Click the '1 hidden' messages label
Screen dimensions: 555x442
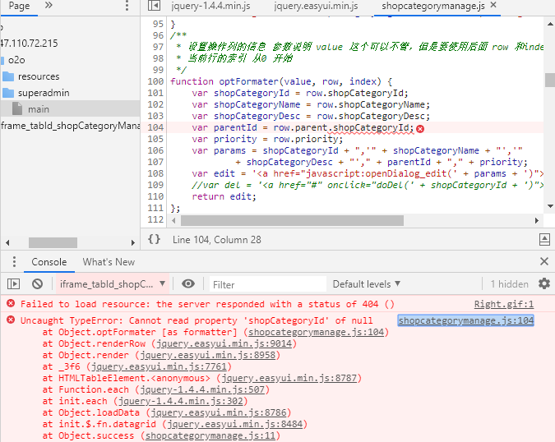(x=509, y=284)
